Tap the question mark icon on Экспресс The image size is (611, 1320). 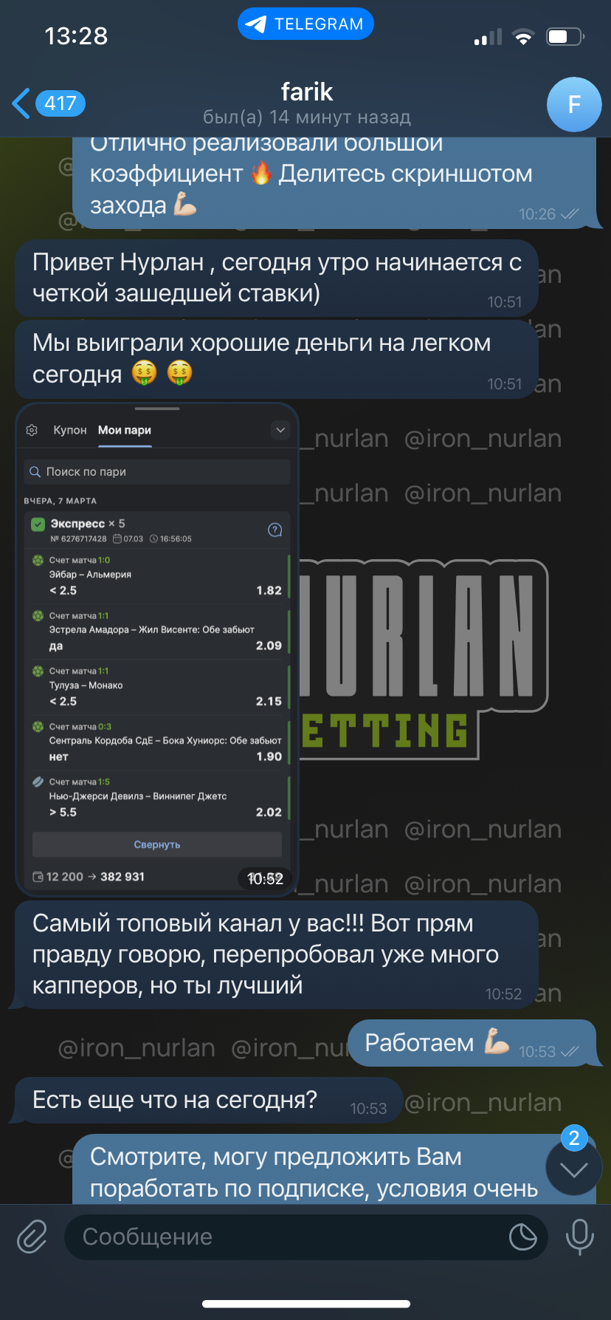pyautogui.click(x=275, y=530)
